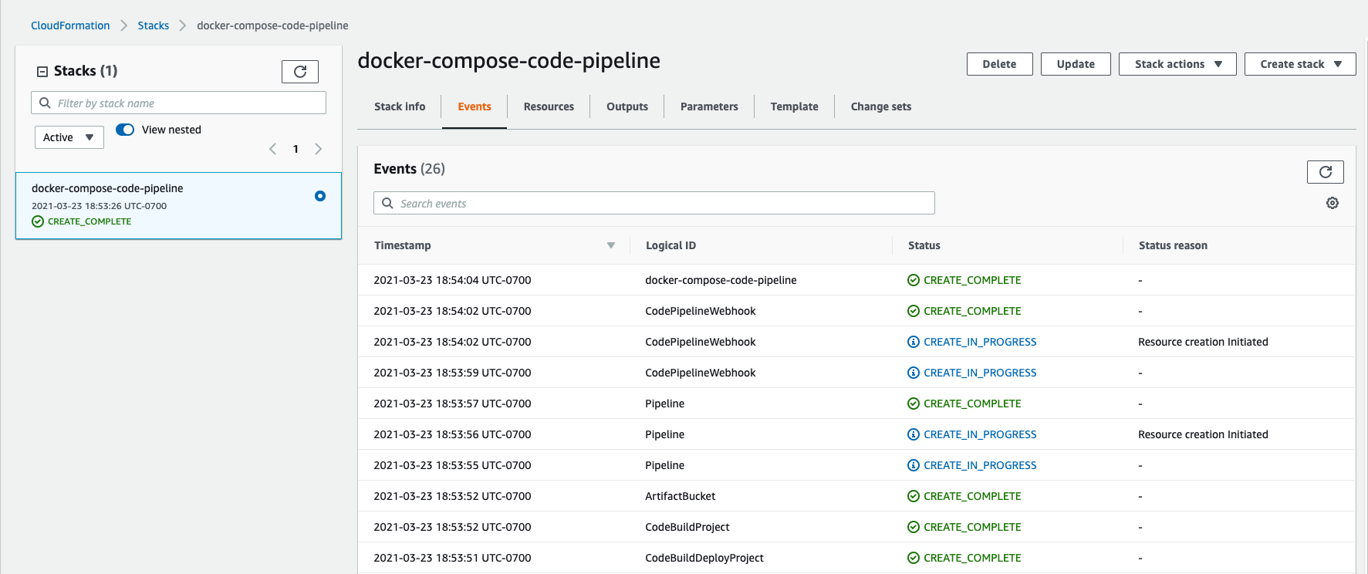Click the Logical ID column header
The height and width of the screenshot is (574, 1368).
670,245
